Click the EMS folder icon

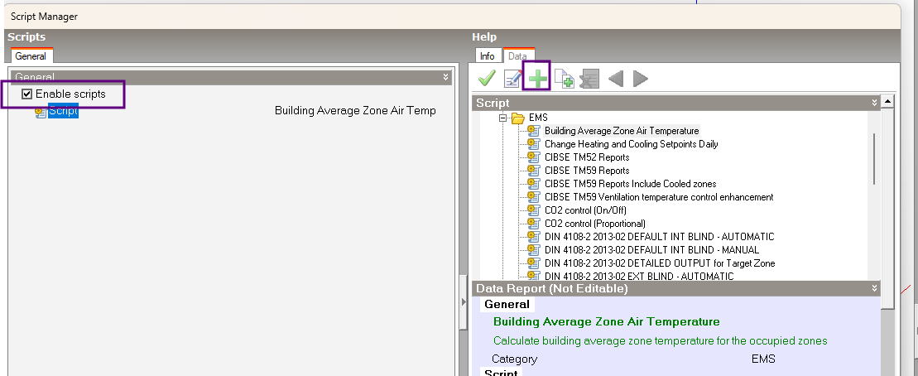click(518, 118)
